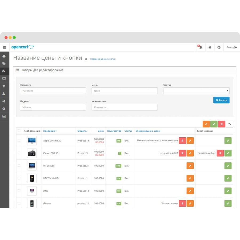Screen dimensions: 240x240
Task: Check the HP LP3065 row checkbox
Action: (19, 165)
